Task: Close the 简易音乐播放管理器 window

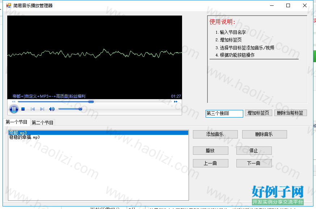Action: [304, 5]
